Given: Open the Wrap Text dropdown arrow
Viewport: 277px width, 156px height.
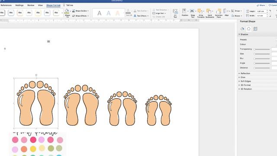Looking at the screenshot, I should (x=196, y=11).
